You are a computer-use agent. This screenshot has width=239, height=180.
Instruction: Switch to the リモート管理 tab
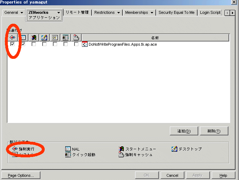(x=77, y=12)
